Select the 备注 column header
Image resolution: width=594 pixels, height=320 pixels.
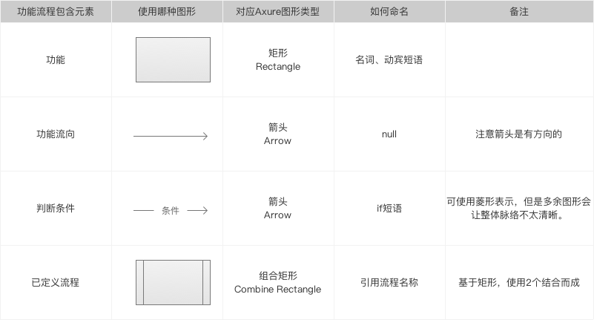(519, 11)
